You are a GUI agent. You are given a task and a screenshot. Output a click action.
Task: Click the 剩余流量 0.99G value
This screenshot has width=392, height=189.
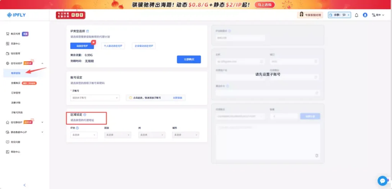click(x=89, y=55)
